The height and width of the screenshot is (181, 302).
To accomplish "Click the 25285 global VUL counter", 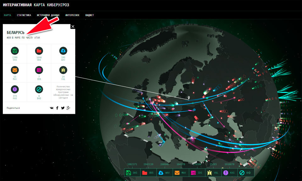I will click(213, 164).
